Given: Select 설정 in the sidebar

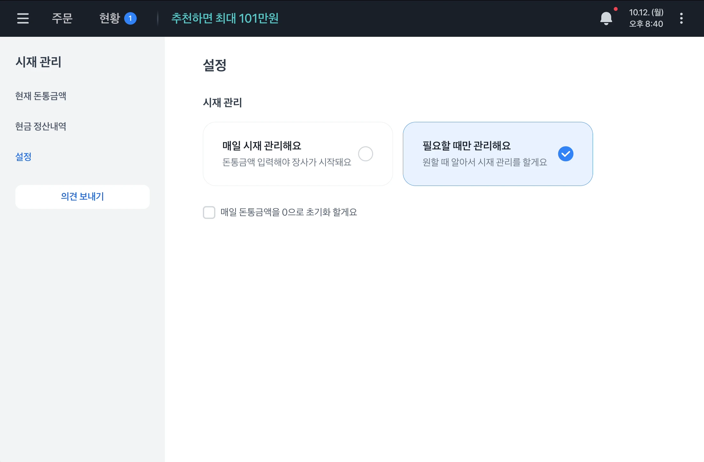Looking at the screenshot, I should 23,157.
